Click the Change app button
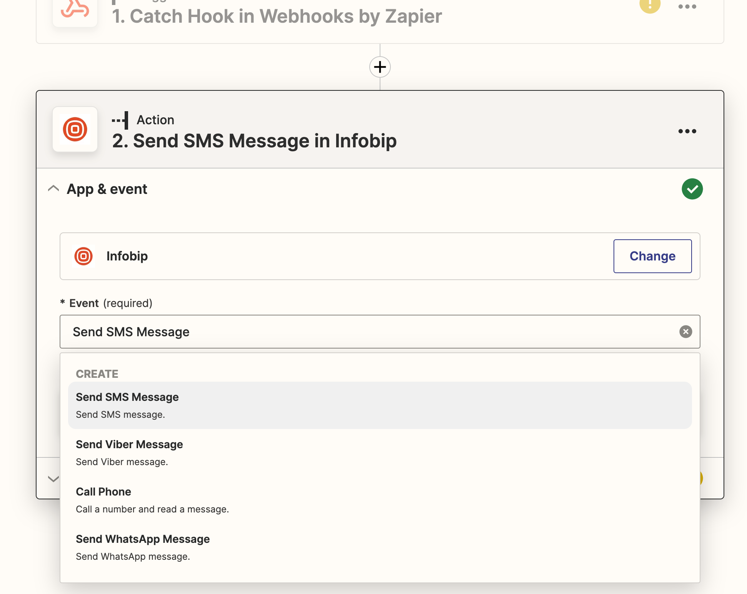 pos(653,256)
